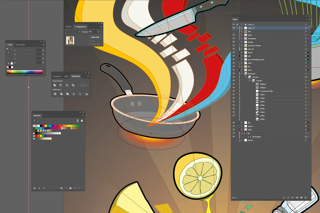Click the Unite shape mode icon in Pathfinder
This screenshot has height=213, width=320.
55,85
